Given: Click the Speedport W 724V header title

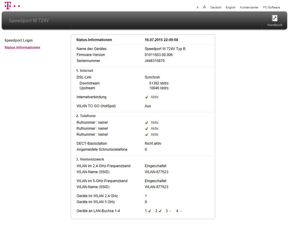Looking at the screenshot, I should (29, 20).
